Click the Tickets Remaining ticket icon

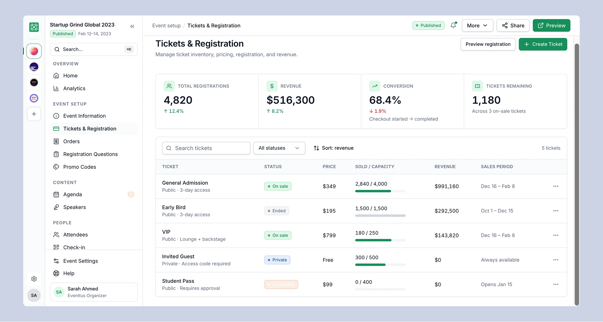[477, 86]
